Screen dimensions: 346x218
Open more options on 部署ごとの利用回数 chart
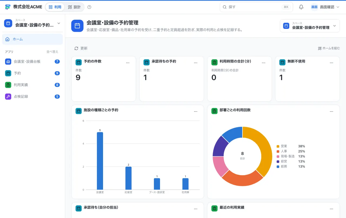331,111
